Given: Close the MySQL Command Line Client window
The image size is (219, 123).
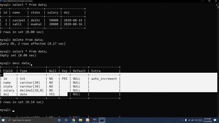Looking at the screenshot, I should tap(216, 1).
